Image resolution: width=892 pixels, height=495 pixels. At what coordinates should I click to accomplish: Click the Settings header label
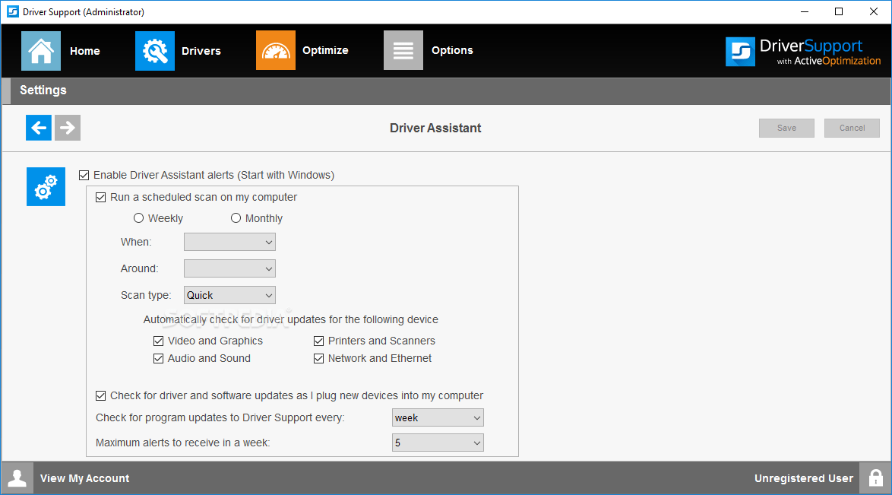tap(43, 90)
